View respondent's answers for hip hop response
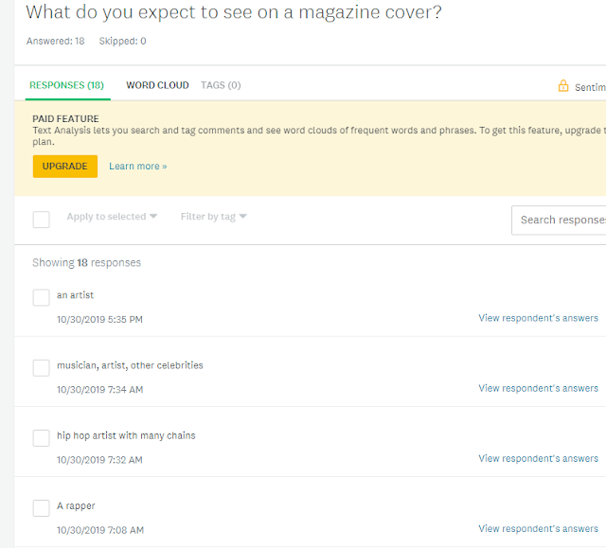606x548 pixels. coord(539,459)
